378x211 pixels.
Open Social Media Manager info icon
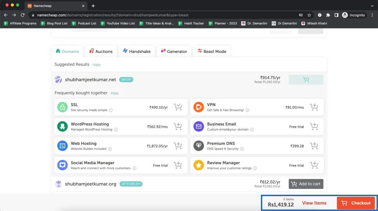point(134,168)
